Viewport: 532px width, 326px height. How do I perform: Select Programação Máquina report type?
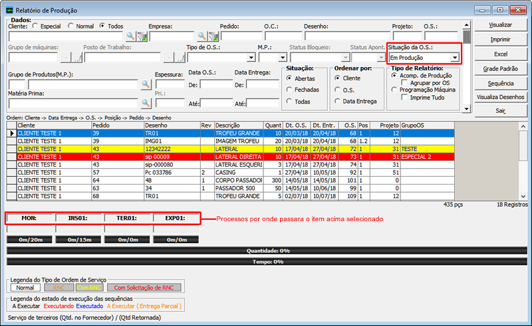(x=394, y=90)
